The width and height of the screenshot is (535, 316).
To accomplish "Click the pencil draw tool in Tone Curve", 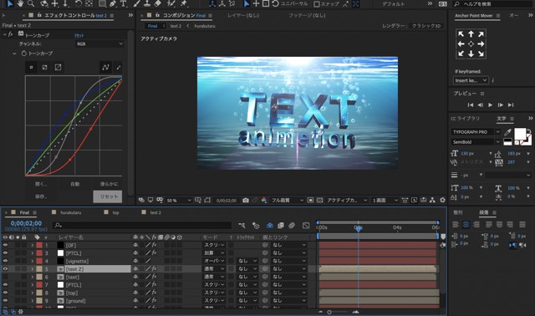I will point(119,67).
